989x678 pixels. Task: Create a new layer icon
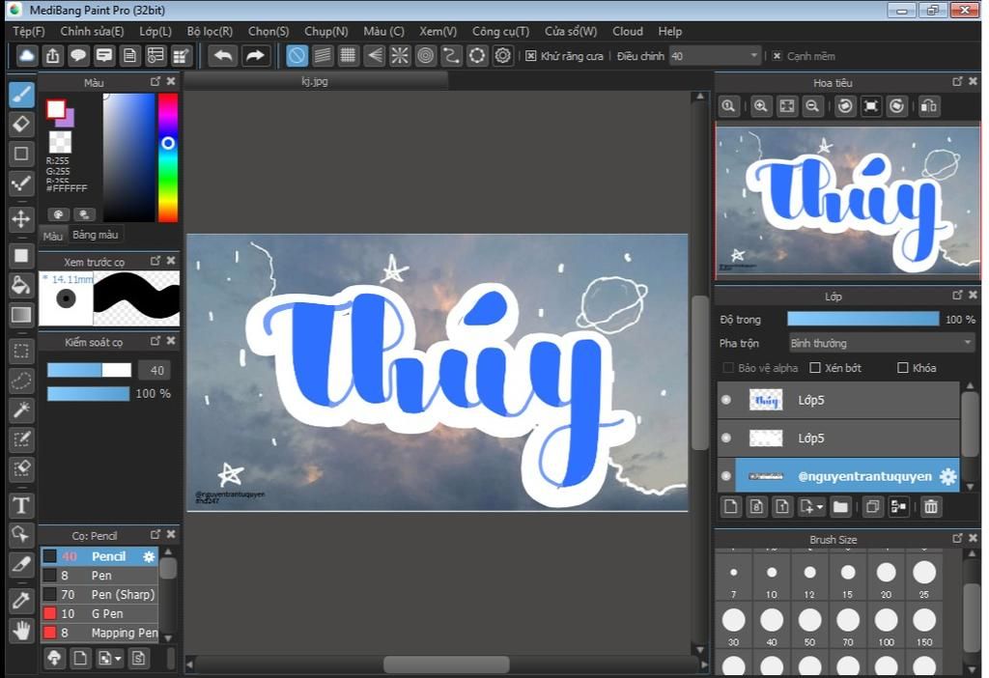731,506
